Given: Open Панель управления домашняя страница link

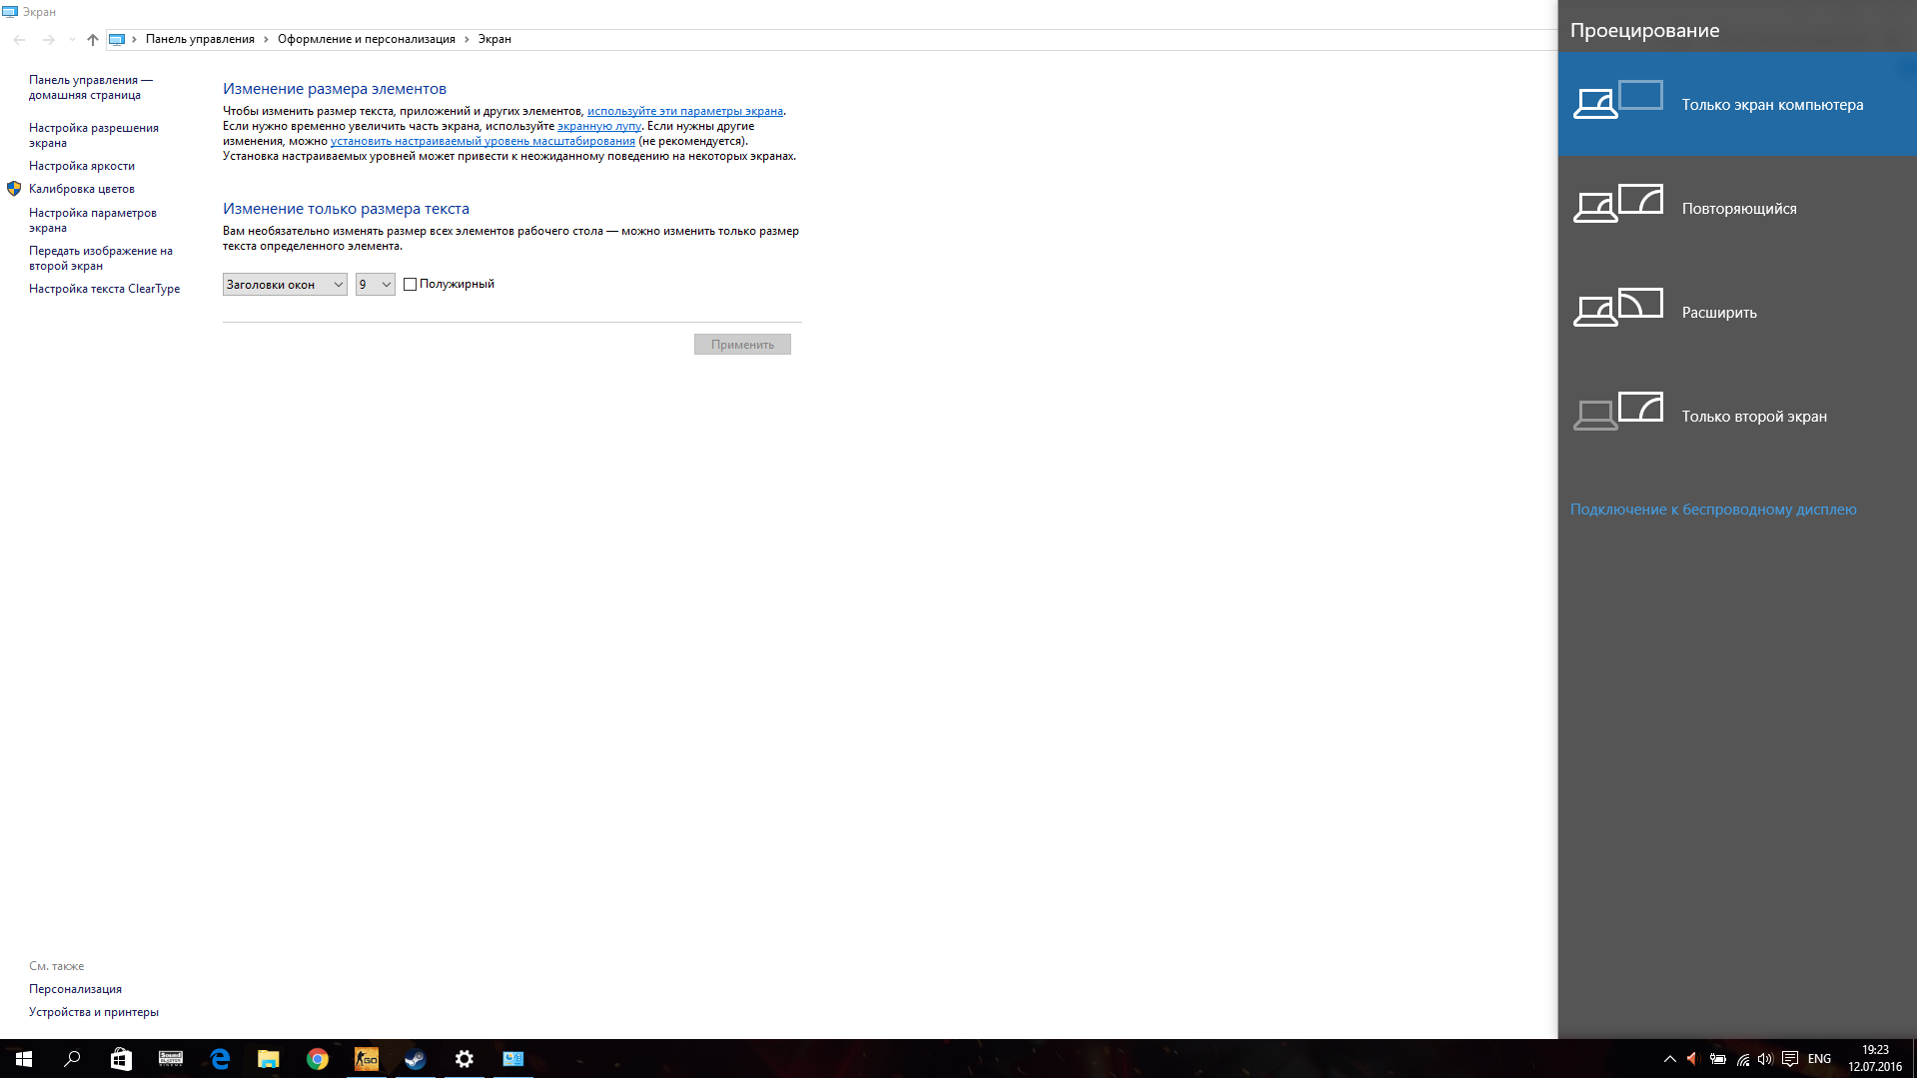Looking at the screenshot, I should coord(91,87).
